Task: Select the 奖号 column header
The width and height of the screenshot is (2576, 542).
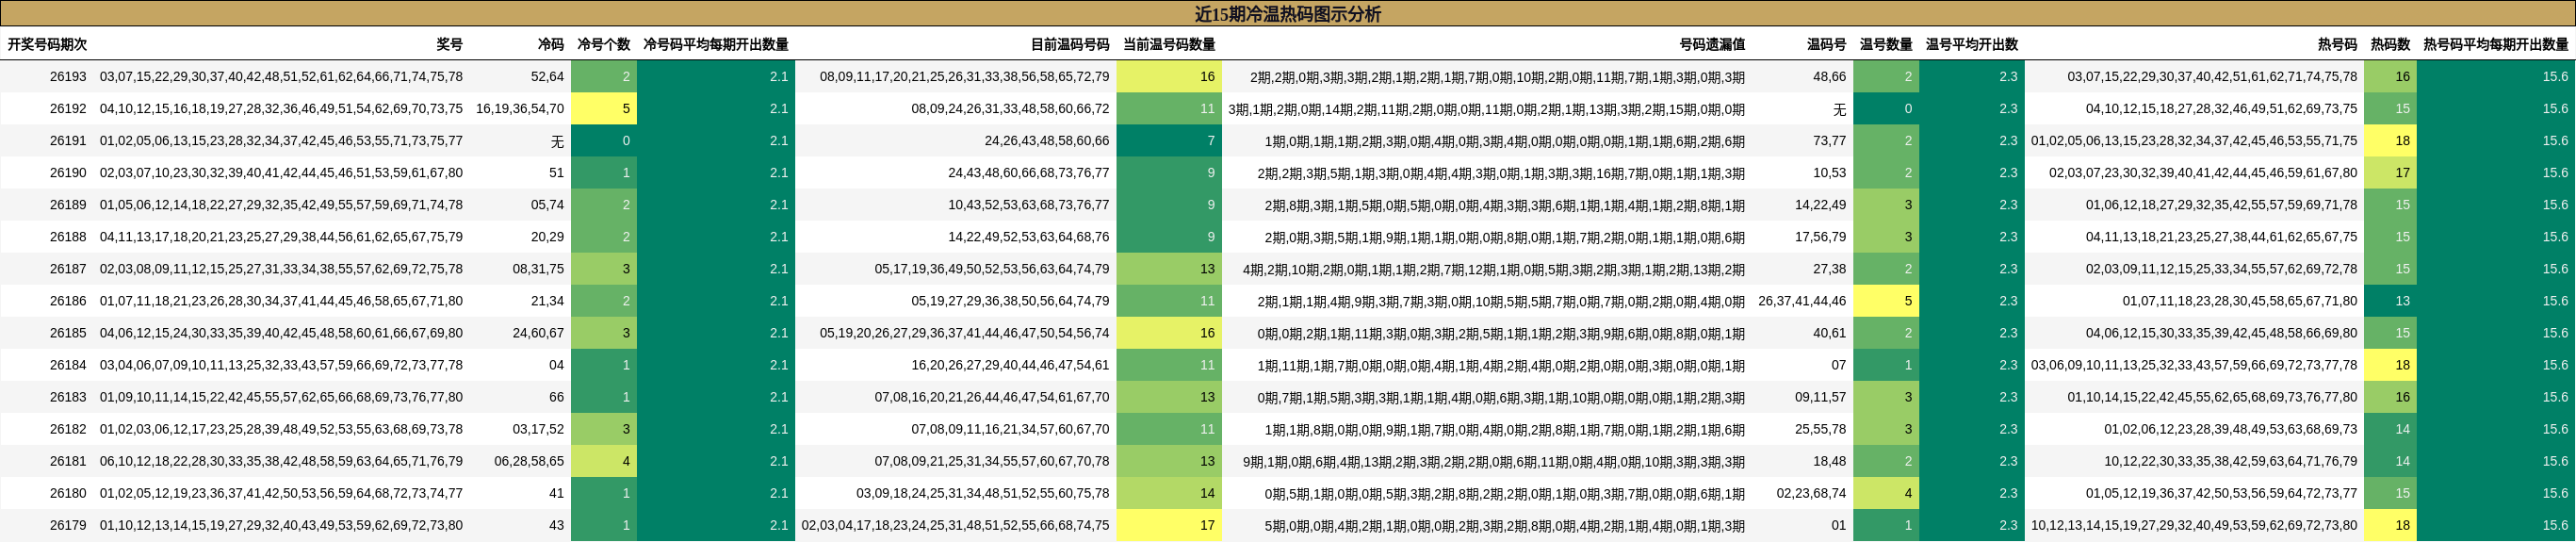Action: pos(449,45)
